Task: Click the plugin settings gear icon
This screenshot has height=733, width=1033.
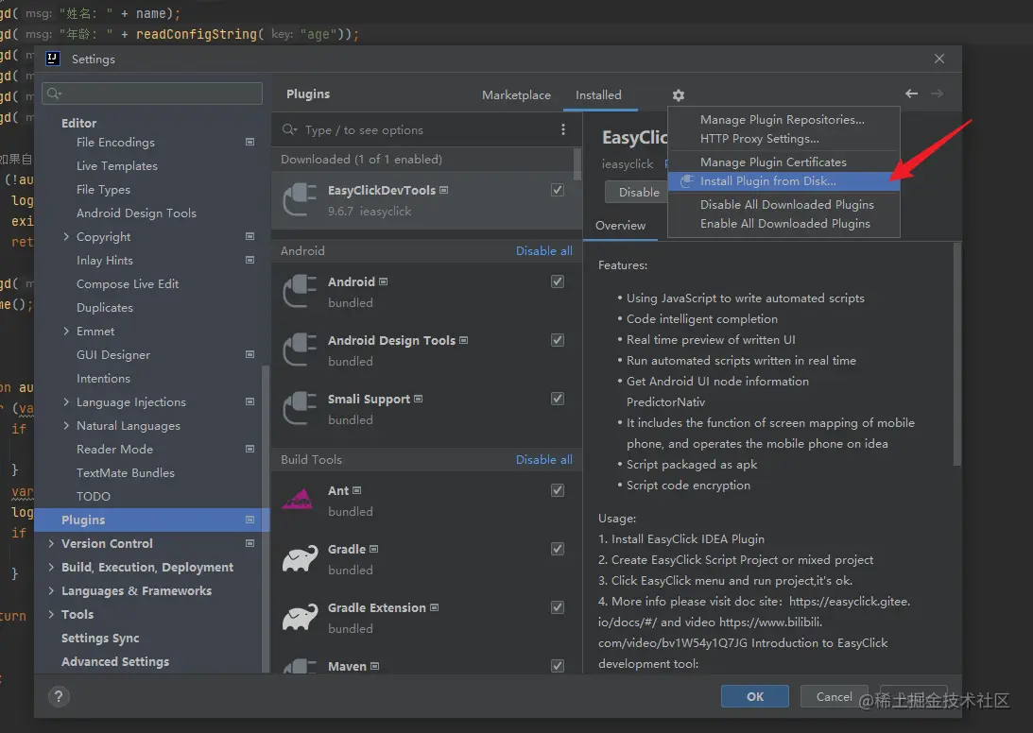Action: [x=678, y=95]
